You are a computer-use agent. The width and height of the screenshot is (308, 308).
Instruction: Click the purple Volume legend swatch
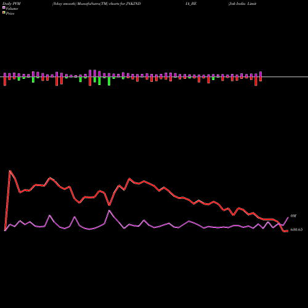pos(4,7)
